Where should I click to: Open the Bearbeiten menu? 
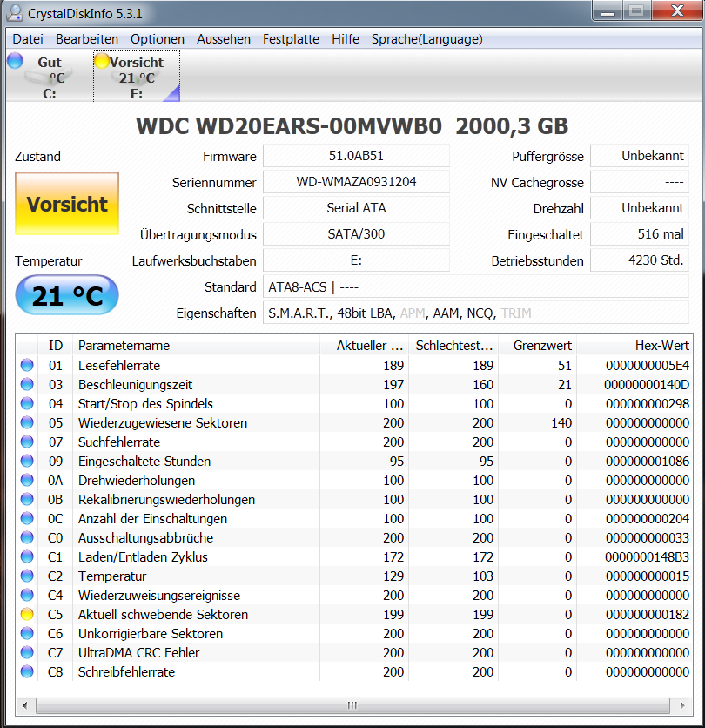(x=87, y=39)
